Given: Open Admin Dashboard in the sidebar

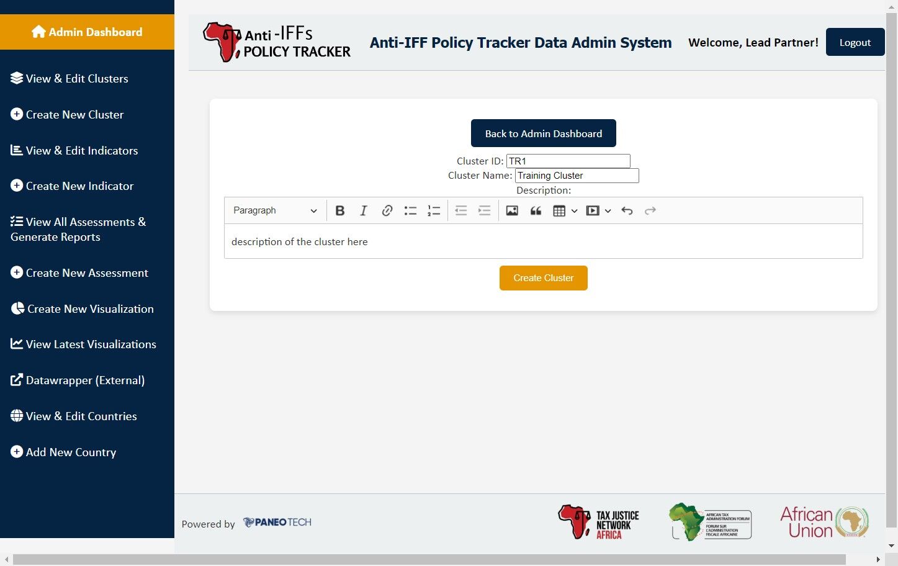Looking at the screenshot, I should (x=87, y=32).
